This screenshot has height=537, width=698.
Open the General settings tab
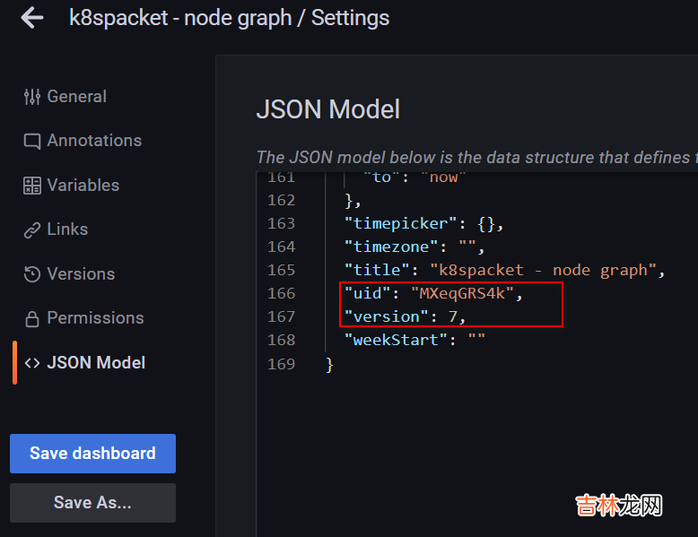tap(76, 97)
